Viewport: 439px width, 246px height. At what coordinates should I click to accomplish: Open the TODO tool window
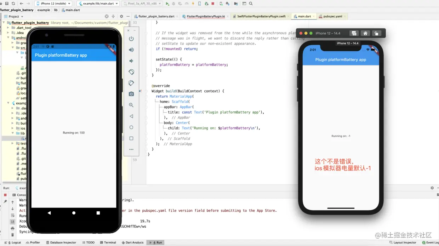coord(88,242)
